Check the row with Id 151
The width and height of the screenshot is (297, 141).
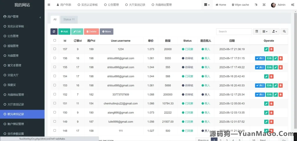click(55, 103)
